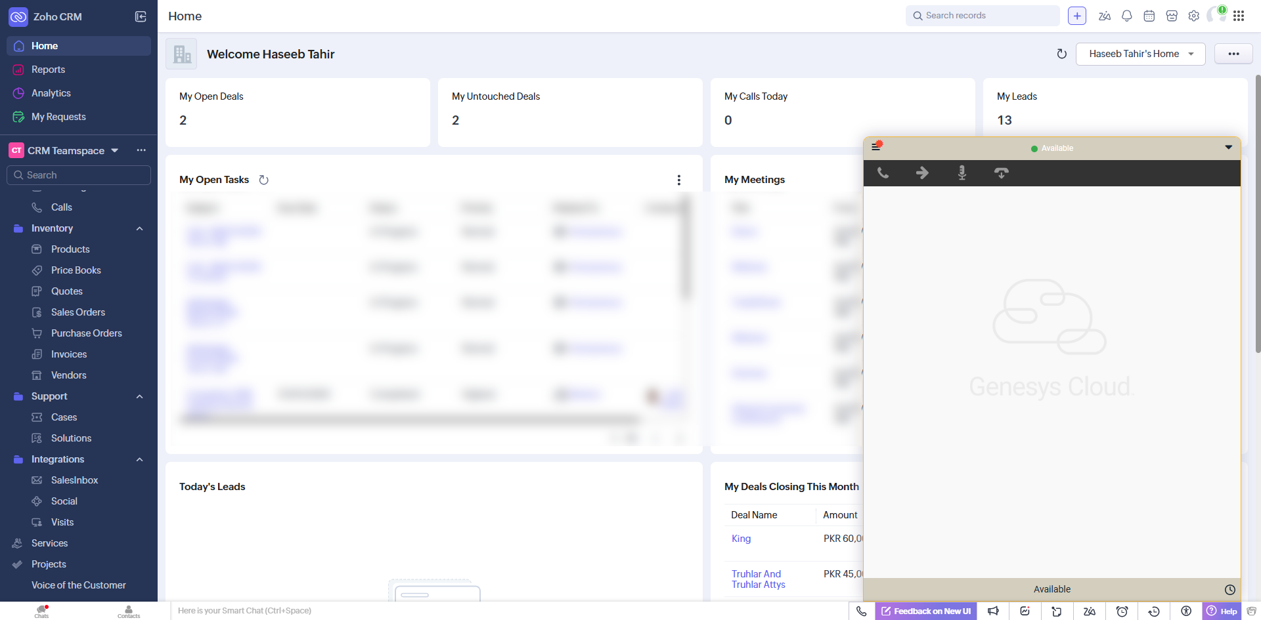1261x620 pixels.
Task: Click the Genesys transfer arrow icon
Action: 922,173
